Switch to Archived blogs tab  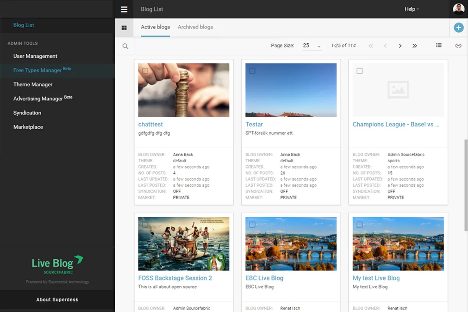tap(195, 27)
